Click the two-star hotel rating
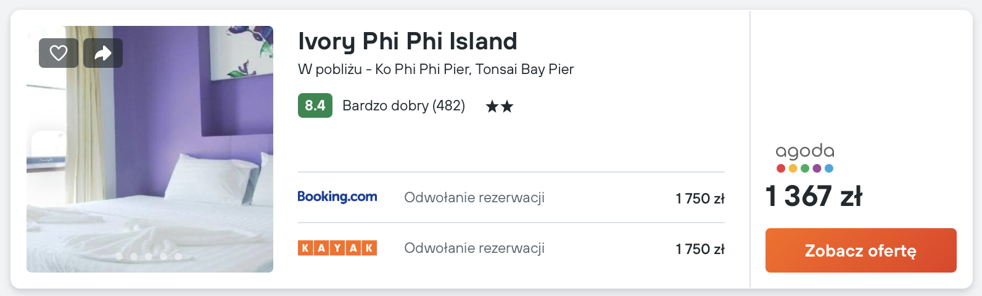Screen dimensions: 982x296 tap(500, 107)
